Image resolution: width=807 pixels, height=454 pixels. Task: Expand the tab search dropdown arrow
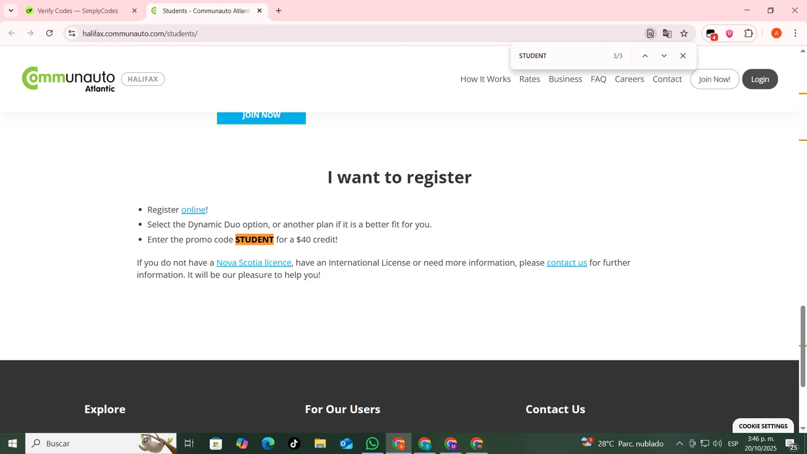[x=11, y=11]
